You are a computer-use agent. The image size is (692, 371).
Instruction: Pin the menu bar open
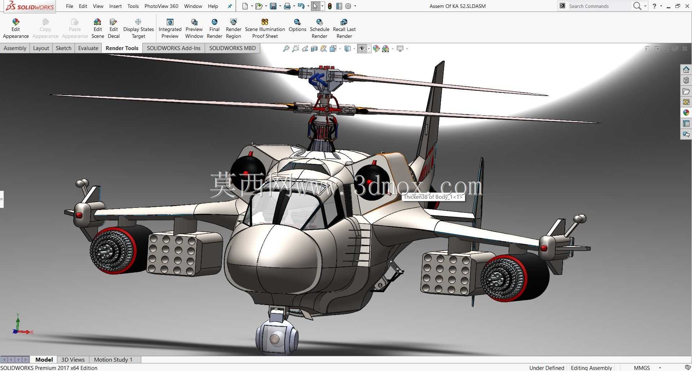point(230,6)
